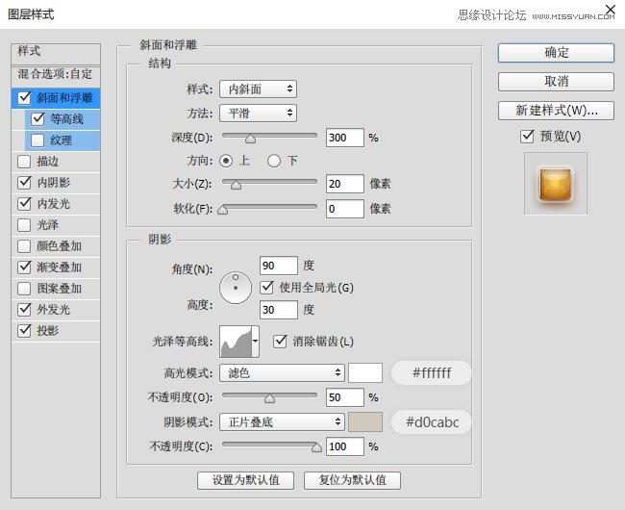Open 外发光 settings in style list
The width and height of the screenshot is (625, 510).
[54, 310]
